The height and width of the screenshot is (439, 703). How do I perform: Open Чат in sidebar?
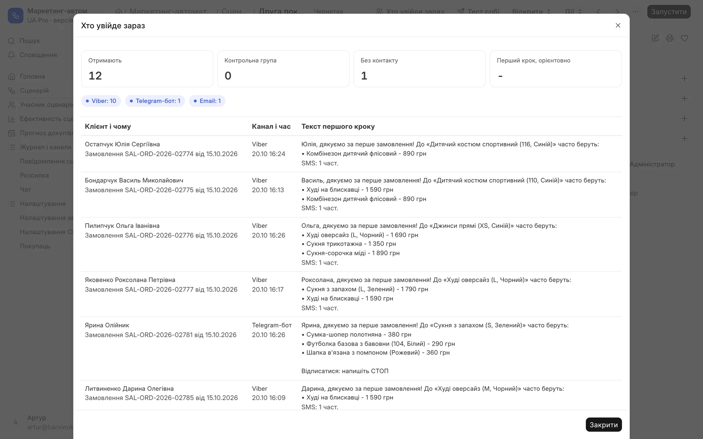point(25,190)
